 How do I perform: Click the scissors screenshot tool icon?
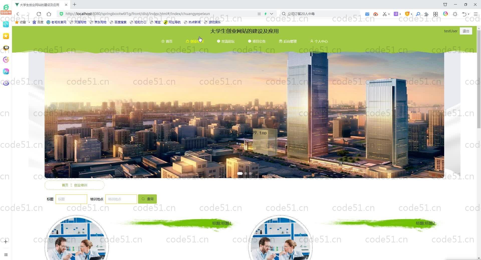385,14
